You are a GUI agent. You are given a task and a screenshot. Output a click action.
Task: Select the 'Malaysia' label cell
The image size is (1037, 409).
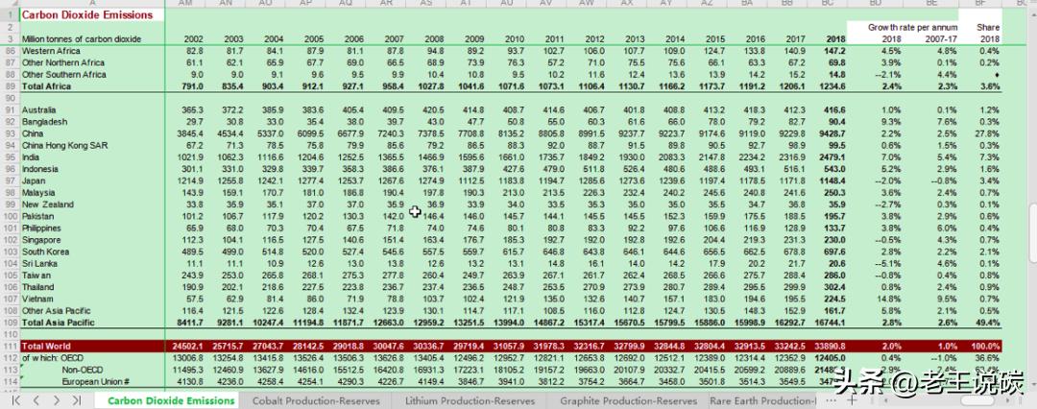coord(92,193)
